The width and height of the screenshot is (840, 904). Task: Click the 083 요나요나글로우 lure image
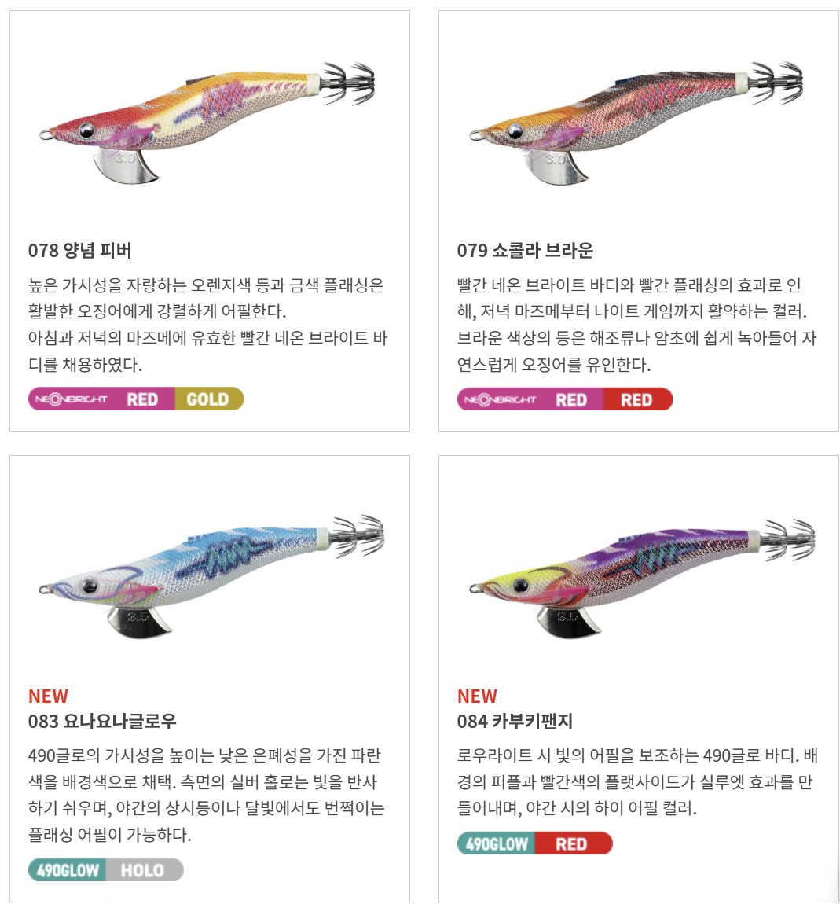[x=211, y=576]
